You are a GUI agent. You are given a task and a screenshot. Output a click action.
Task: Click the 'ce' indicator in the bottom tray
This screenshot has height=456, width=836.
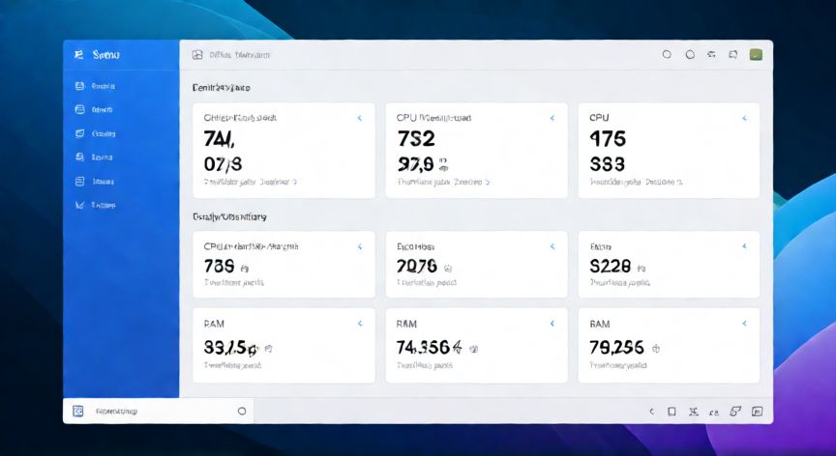coord(714,413)
